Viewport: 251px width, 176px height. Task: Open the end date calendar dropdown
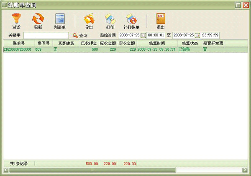197,36
